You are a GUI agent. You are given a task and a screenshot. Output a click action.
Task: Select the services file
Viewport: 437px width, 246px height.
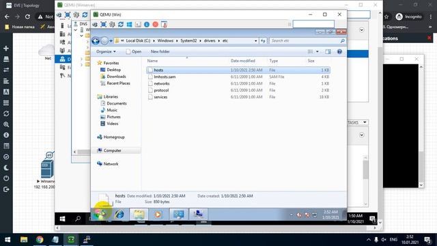238,97
